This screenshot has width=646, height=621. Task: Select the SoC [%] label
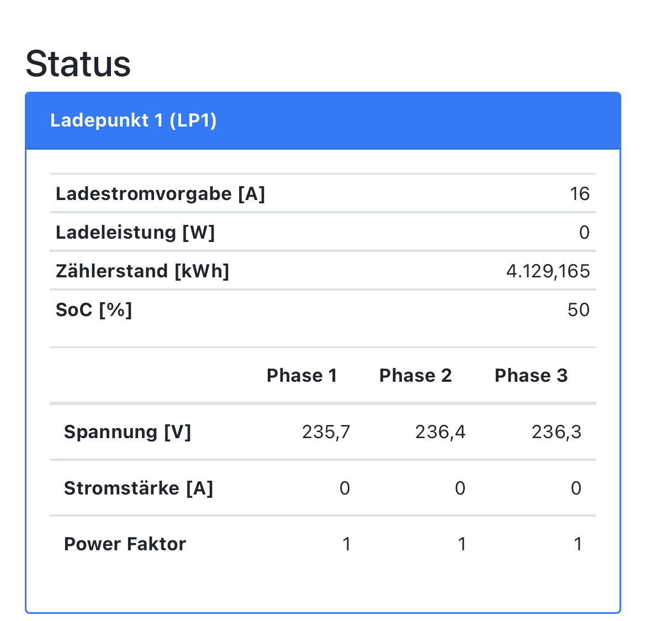pyautogui.click(x=94, y=310)
